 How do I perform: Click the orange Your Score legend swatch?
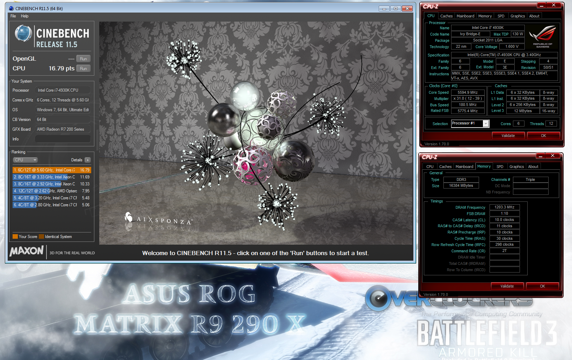[x=15, y=237]
